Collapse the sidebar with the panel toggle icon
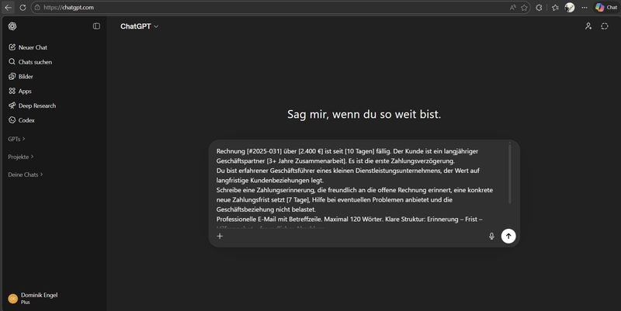 (96, 26)
